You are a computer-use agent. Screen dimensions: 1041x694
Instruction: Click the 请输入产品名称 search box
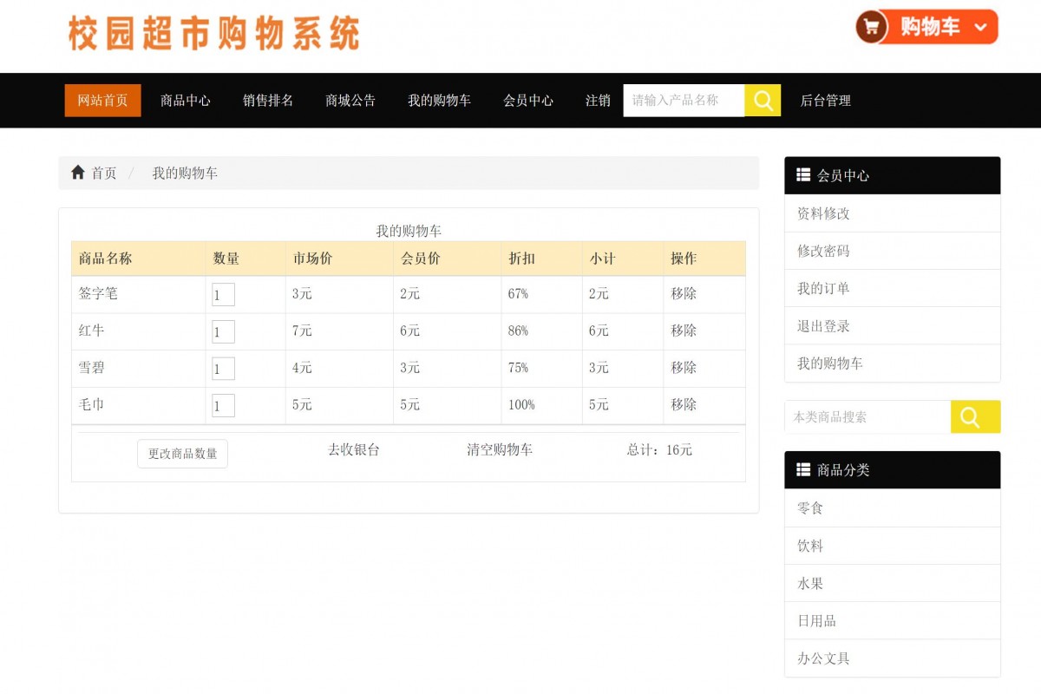click(683, 101)
